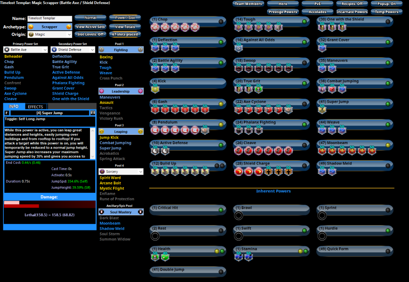Viewport: 409px width, 282px height.
Task: Open the Incarnate Powers window
Action: 352,12
